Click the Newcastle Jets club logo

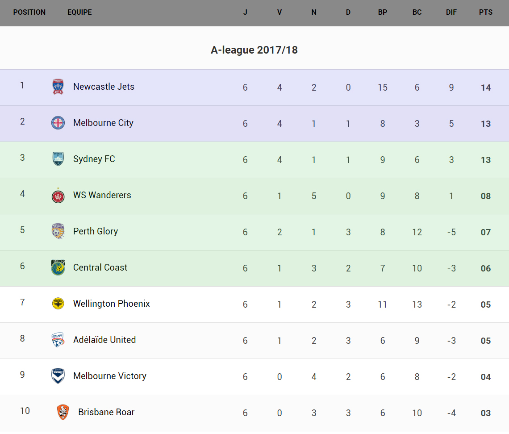(x=58, y=87)
